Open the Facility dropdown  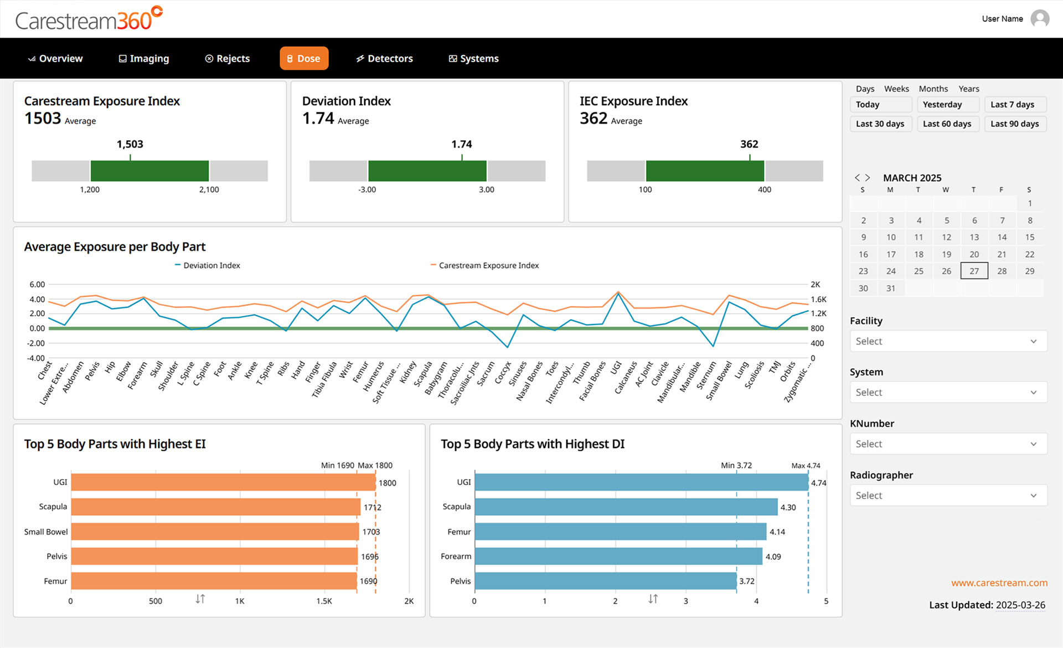(x=948, y=341)
